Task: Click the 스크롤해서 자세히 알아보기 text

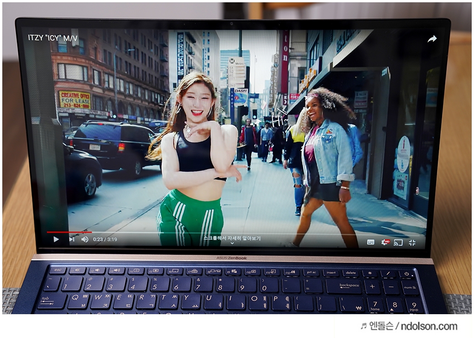Action: pos(232,238)
